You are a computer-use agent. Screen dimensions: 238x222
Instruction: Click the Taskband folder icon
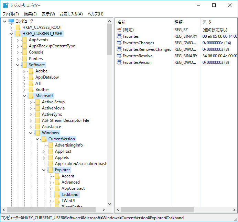tap(57, 195)
